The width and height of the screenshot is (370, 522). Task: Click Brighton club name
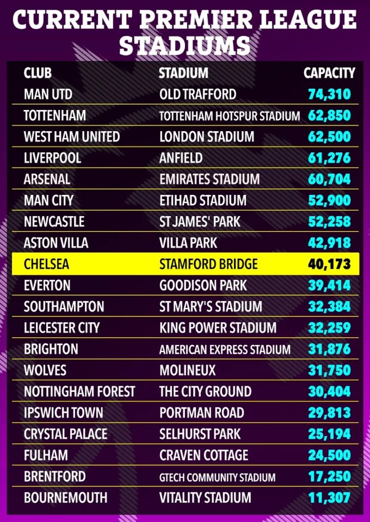[51, 349]
